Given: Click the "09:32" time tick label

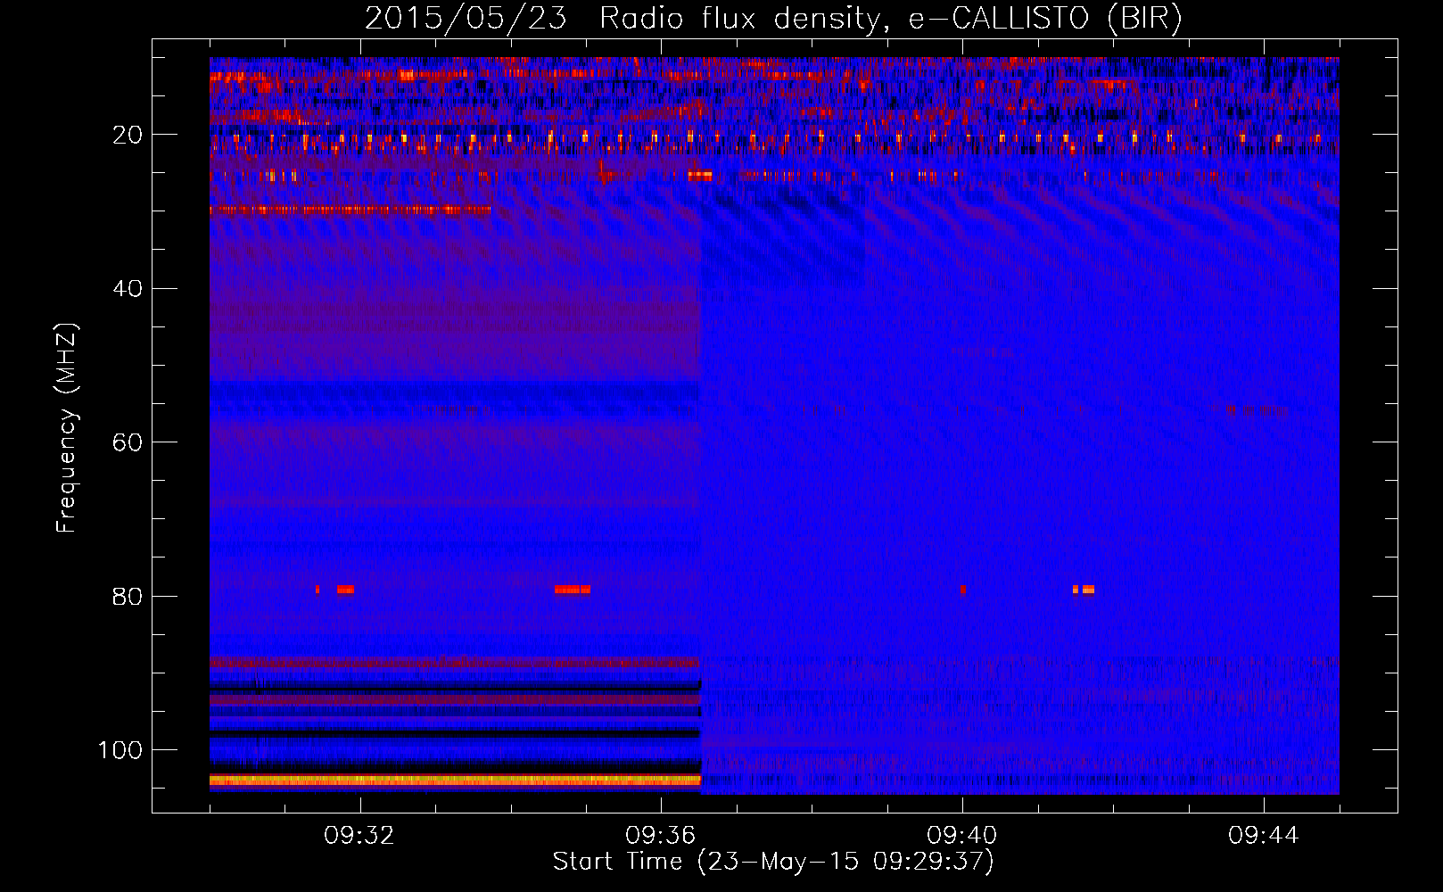Looking at the screenshot, I should [359, 836].
